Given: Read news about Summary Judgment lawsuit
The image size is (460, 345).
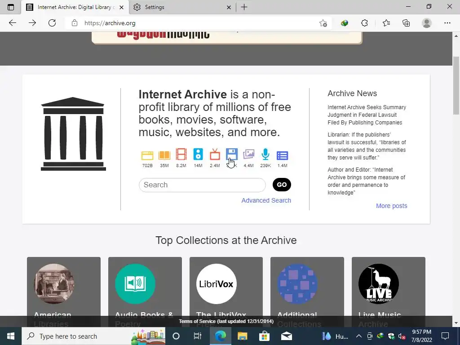Looking at the screenshot, I should [367, 115].
